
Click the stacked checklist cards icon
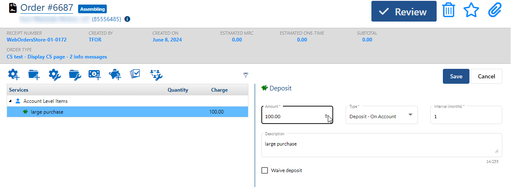point(135,74)
